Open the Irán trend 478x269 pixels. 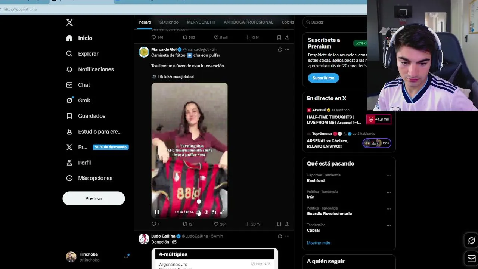pyautogui.click(x=311, y=197)
